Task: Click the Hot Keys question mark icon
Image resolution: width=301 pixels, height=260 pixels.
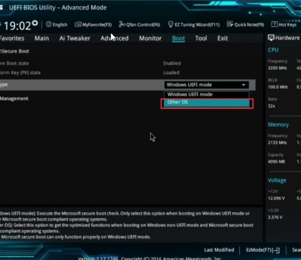Action: tap(275, 24)
